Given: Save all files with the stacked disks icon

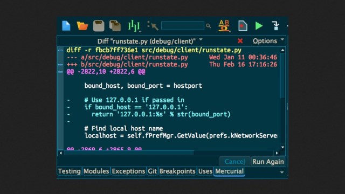Looking at the screenshot, I should [115, 26].
